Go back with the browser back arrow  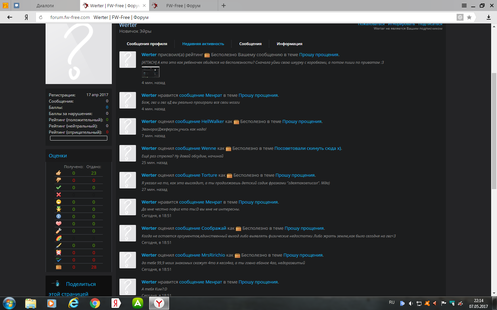point(10,17)
